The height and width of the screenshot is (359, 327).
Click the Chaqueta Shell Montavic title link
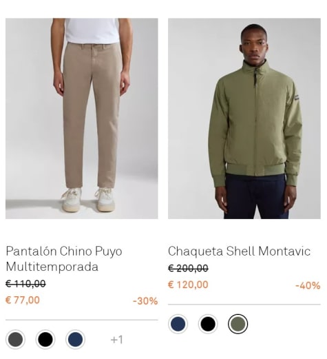click(x=239, y=251)
